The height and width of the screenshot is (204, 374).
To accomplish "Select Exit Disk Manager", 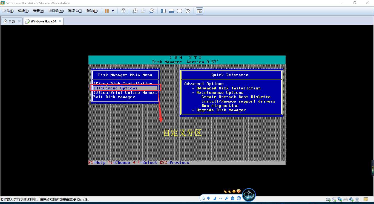I will click(x=114, y=97).
